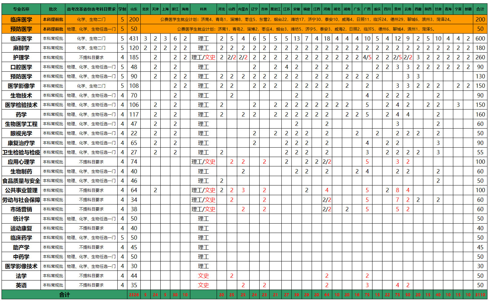
Task: Select the 科类 column header
Action: point(203,9)
